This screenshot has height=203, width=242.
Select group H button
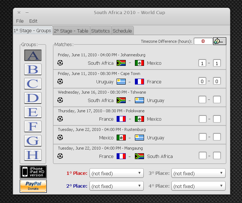coord(33,155)
